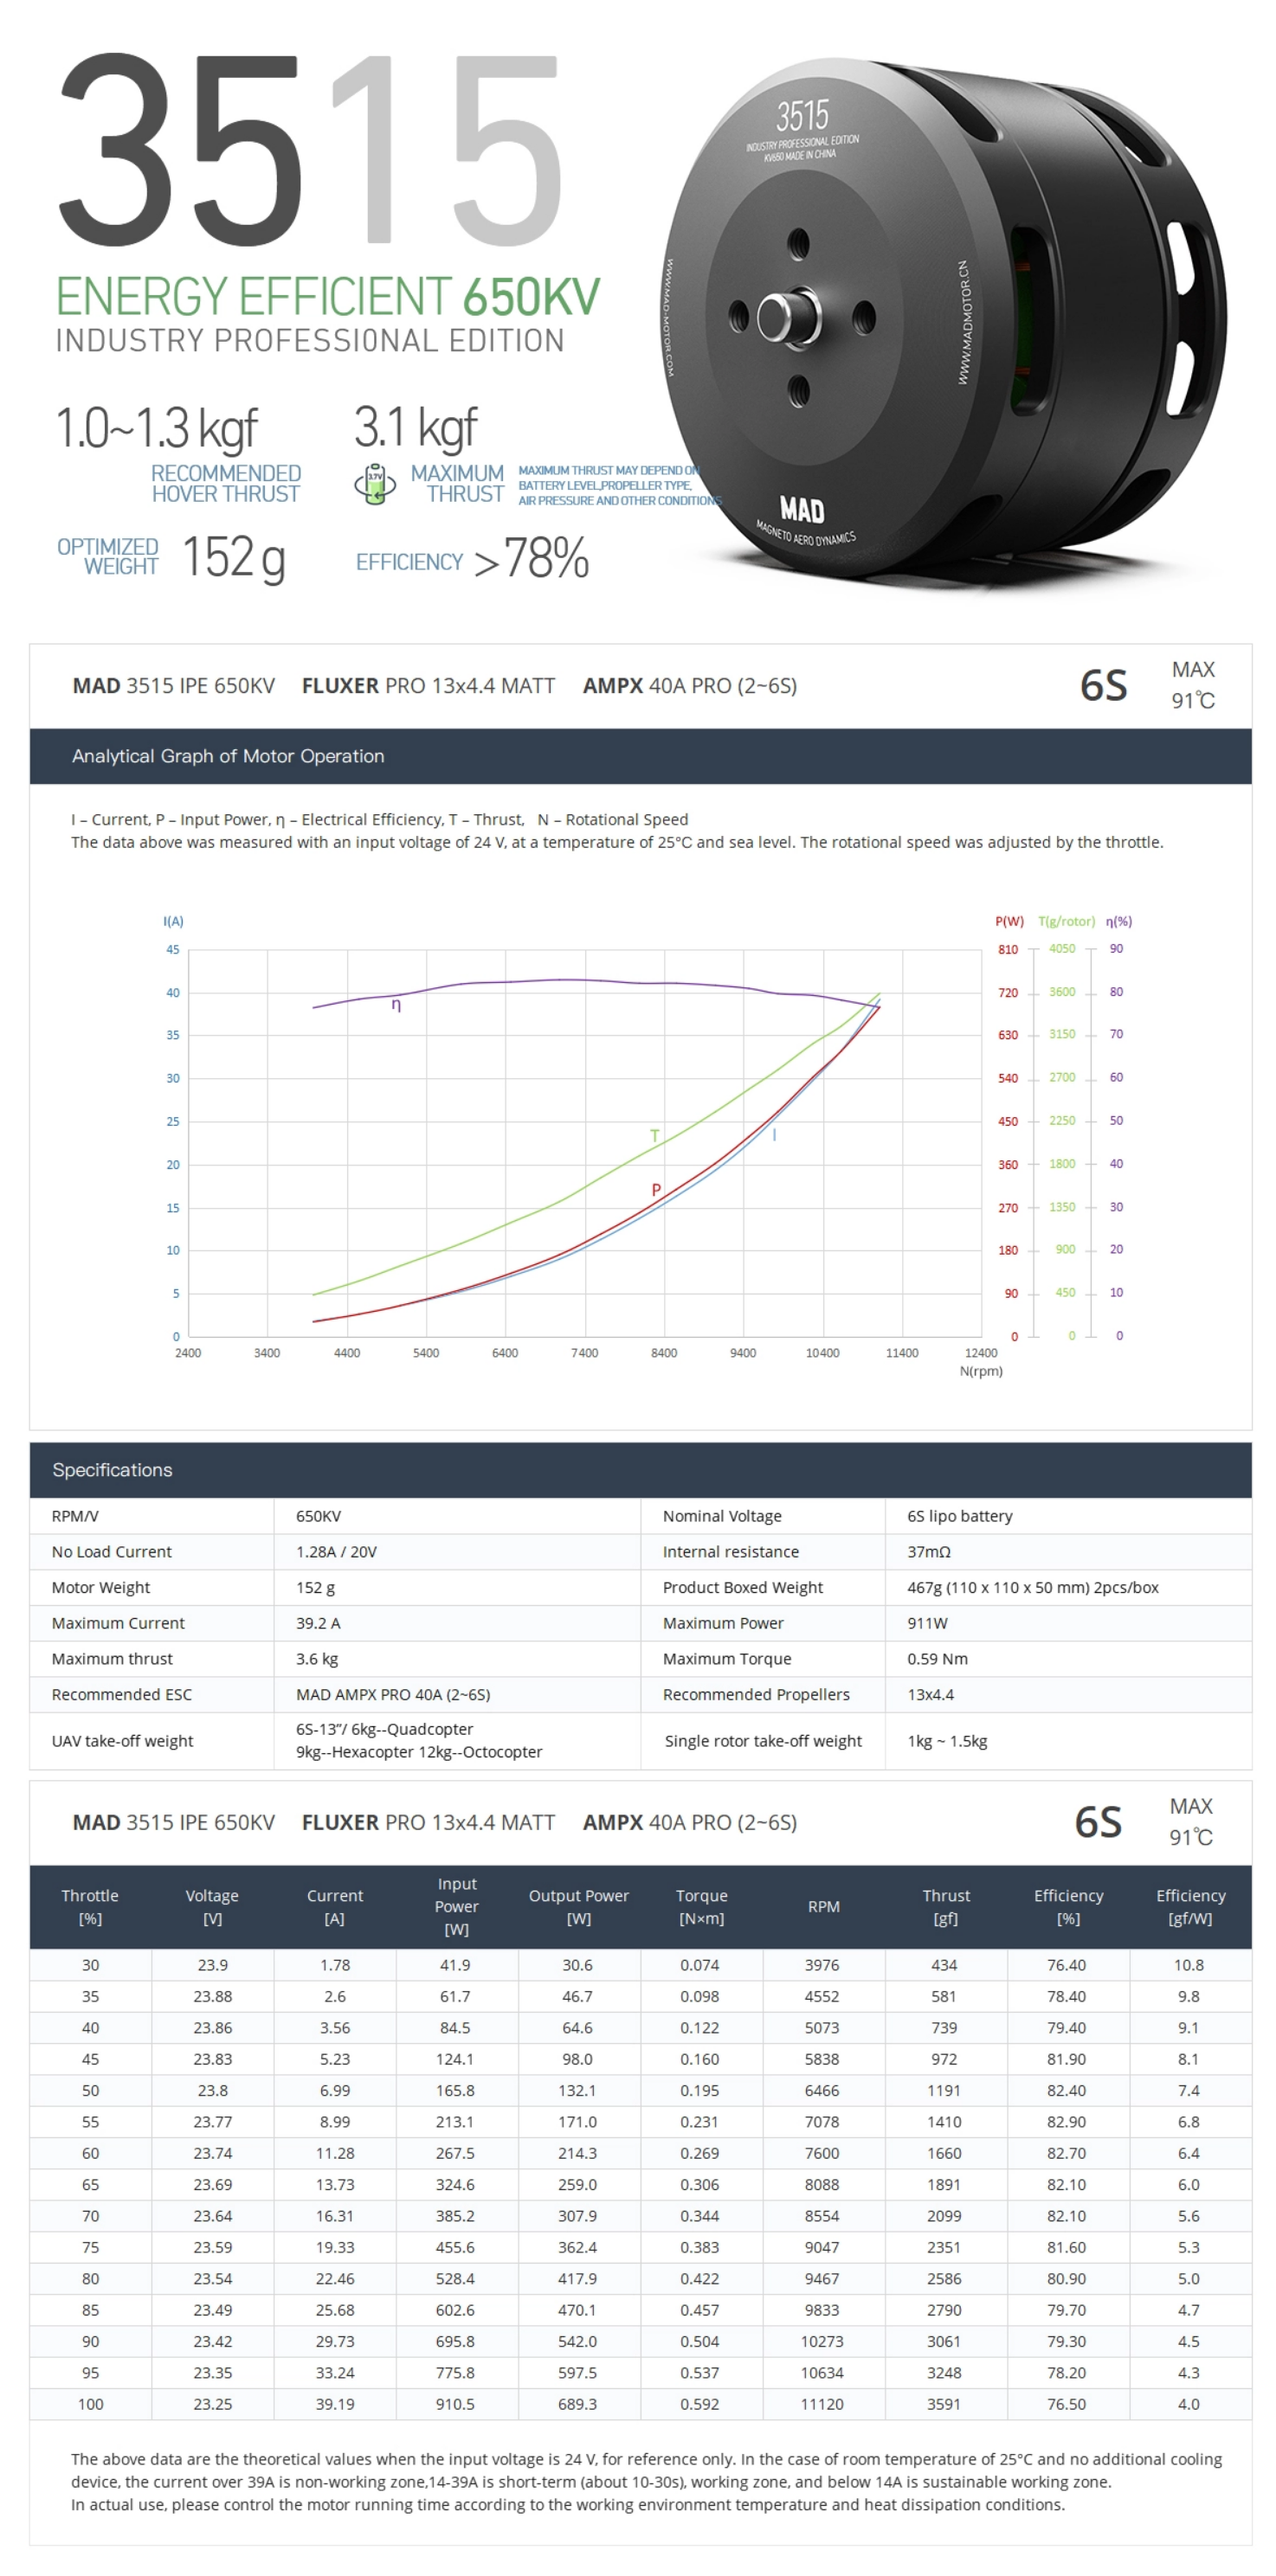1276x2576 pixels.
Task: Click the 12400 tick on the rpm axis
Action: coord(981,1353)
